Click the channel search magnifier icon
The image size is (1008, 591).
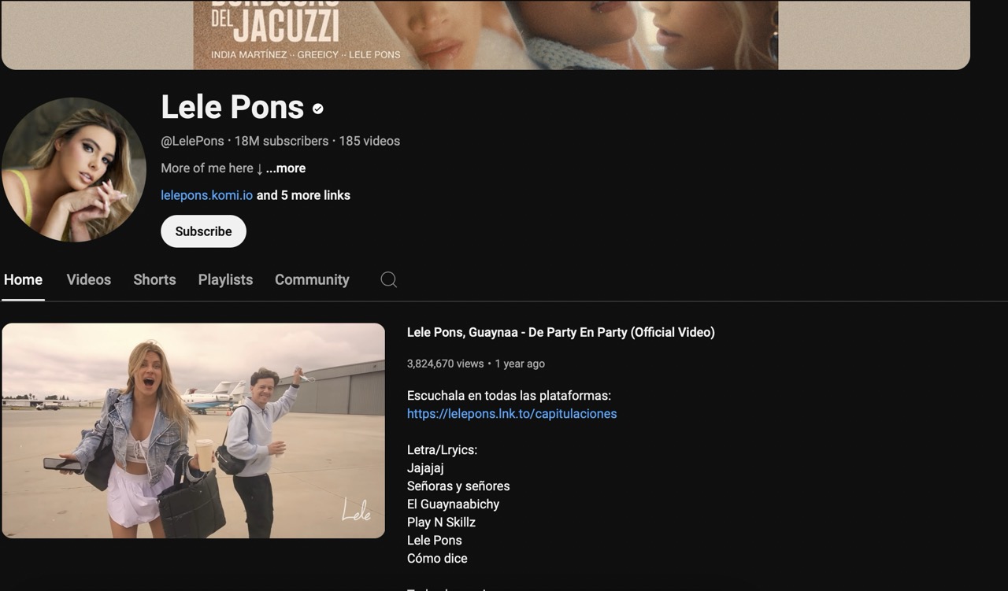click(388, 279)
